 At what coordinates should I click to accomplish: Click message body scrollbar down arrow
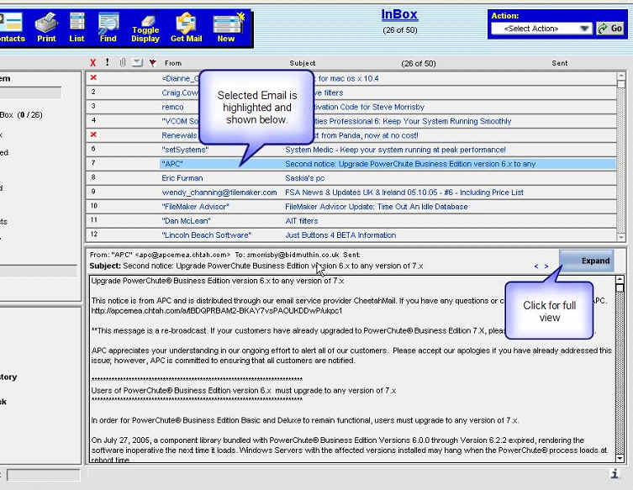pyautogui.click(x=620, y=458)
